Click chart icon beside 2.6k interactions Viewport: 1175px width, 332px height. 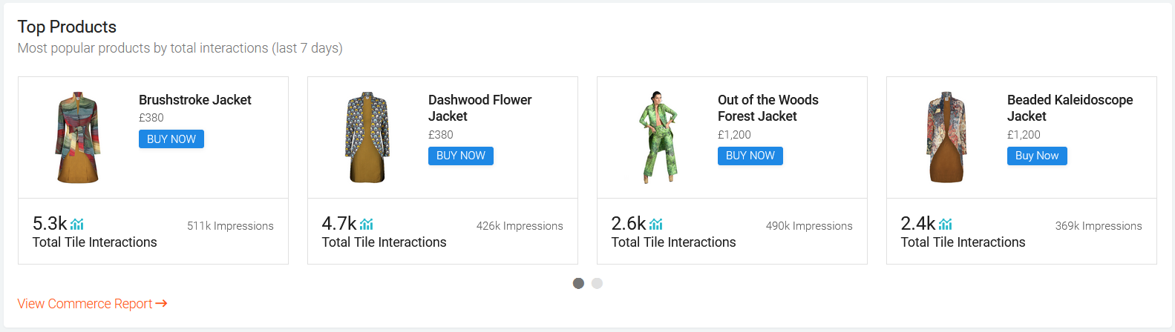(656, 224)
